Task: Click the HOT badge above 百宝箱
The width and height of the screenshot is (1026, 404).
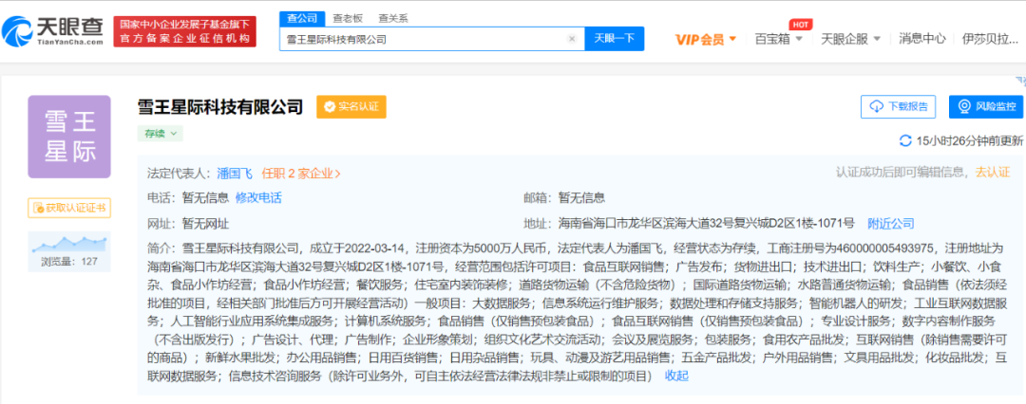Action: [800, 25]
